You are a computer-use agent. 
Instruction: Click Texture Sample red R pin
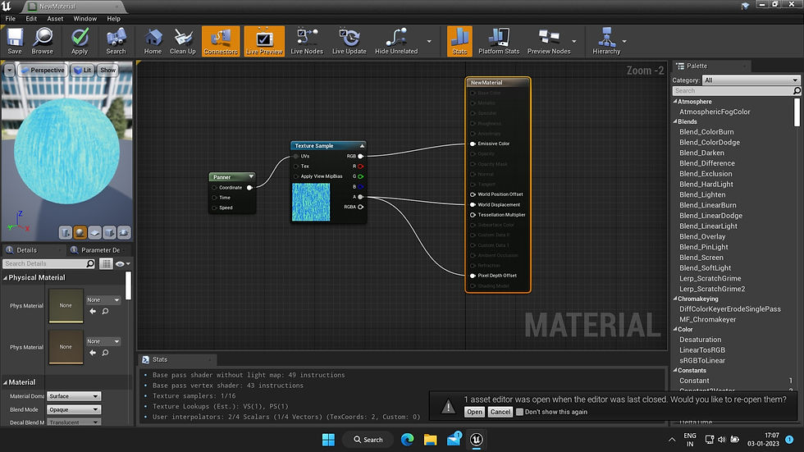click(x=360, y=167)
